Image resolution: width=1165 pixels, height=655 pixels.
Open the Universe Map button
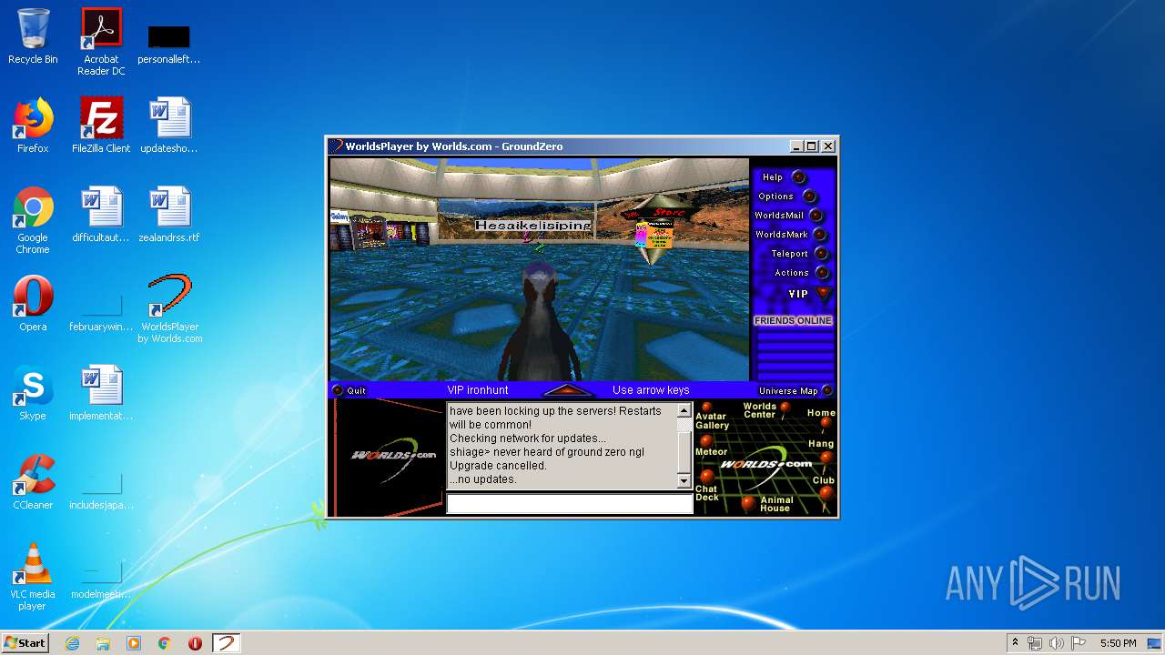(x=795, y=391)
